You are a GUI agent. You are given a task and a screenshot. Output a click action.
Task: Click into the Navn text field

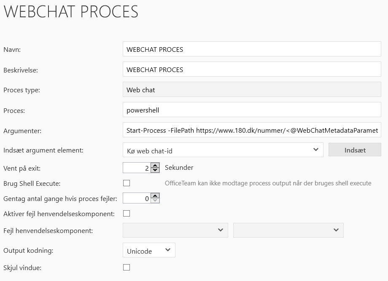(x=252, y=49)
